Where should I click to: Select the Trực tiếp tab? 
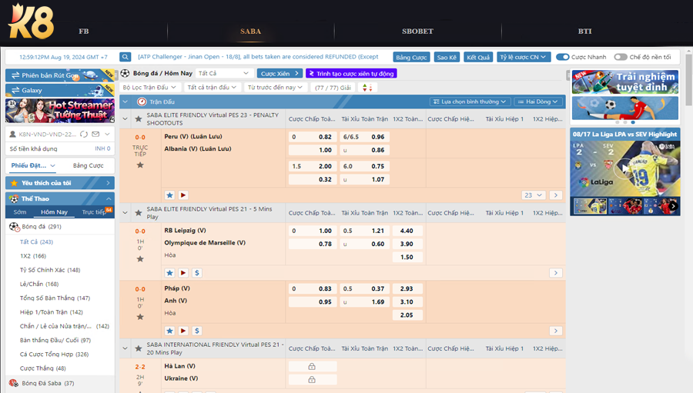(x=94, y=212)
